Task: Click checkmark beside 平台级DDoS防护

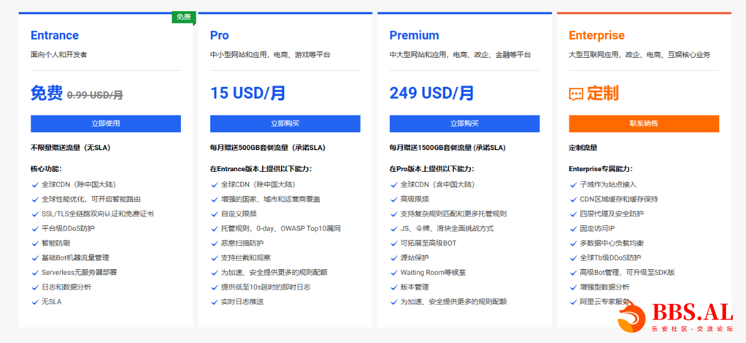Action: pos(35,228)
